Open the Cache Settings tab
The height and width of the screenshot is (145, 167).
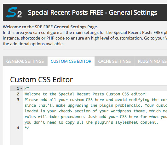[114, 61]
